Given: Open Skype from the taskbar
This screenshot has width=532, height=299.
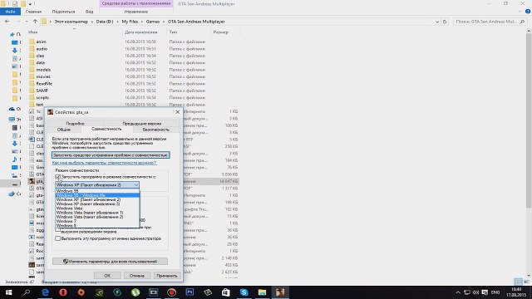Looking at the screenshot, I should (244, 292).
